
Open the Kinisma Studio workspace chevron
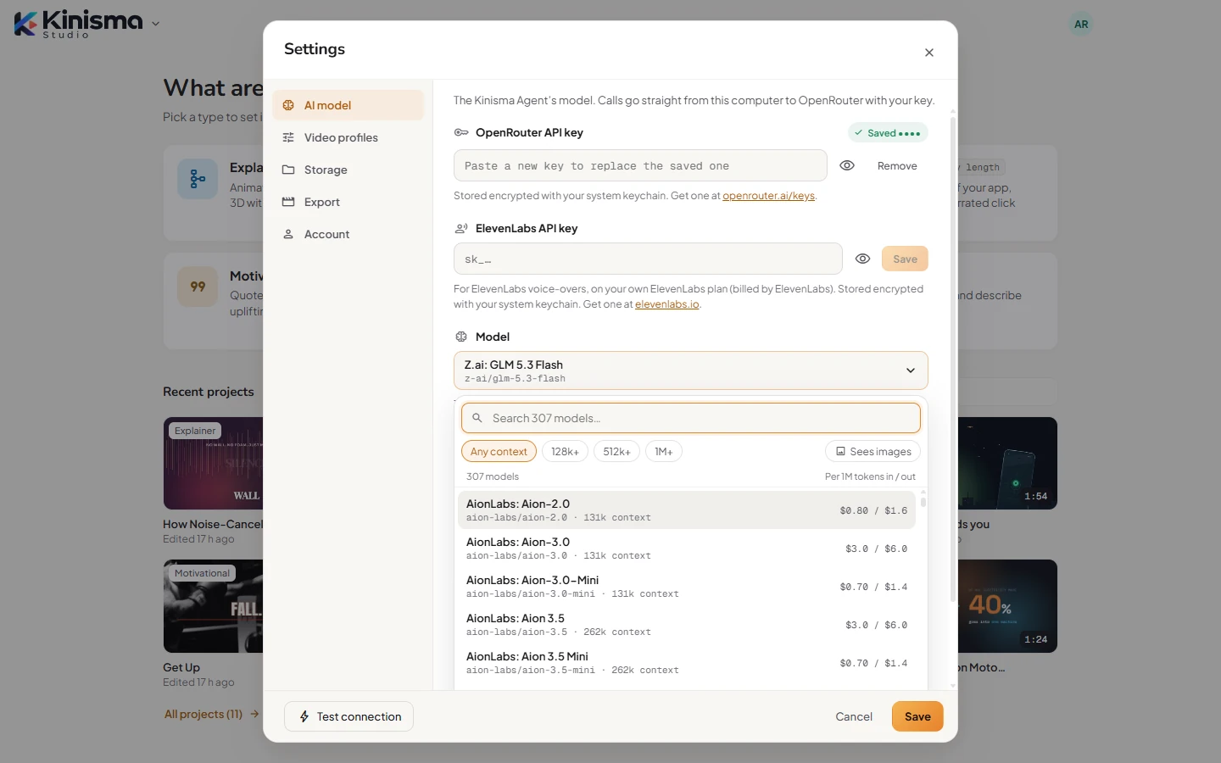pyautogui.click(x=155, y=24)
